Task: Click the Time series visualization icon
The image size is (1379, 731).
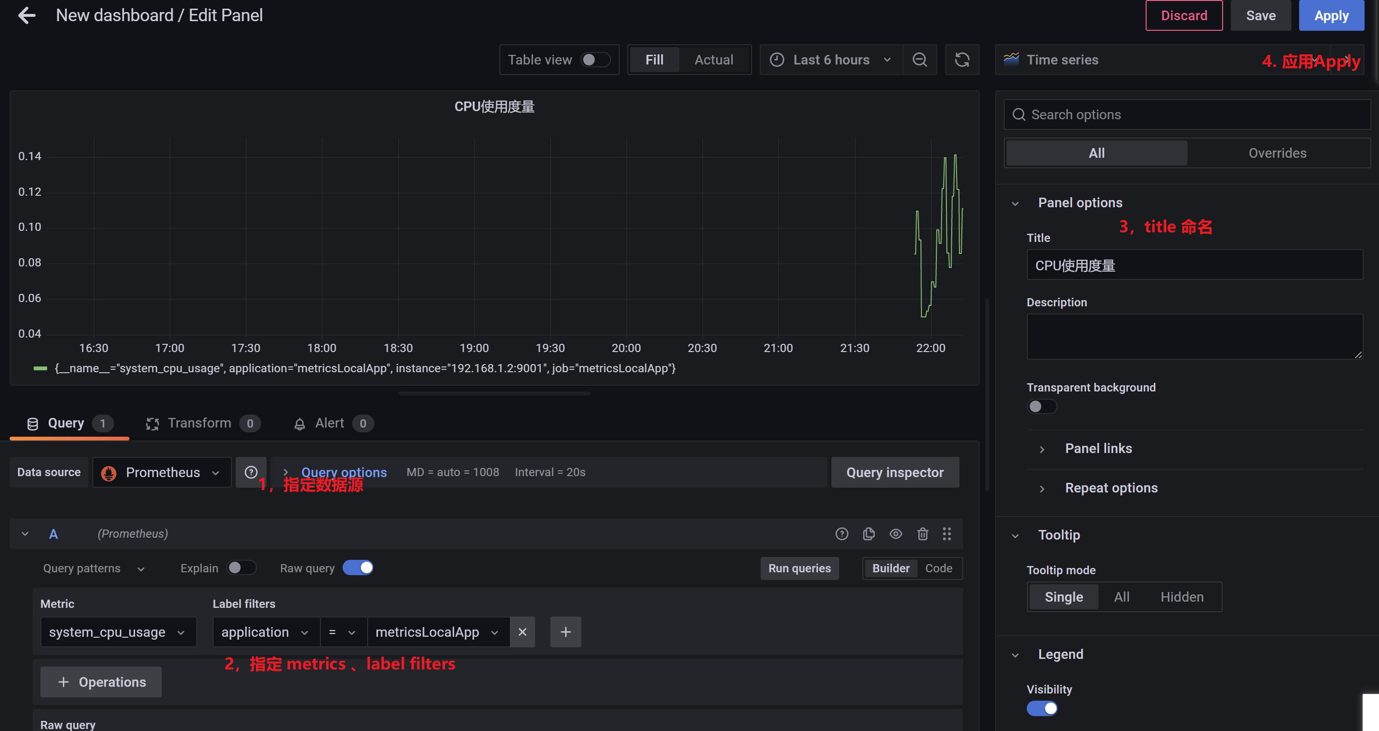Action: pos(1011,59)
